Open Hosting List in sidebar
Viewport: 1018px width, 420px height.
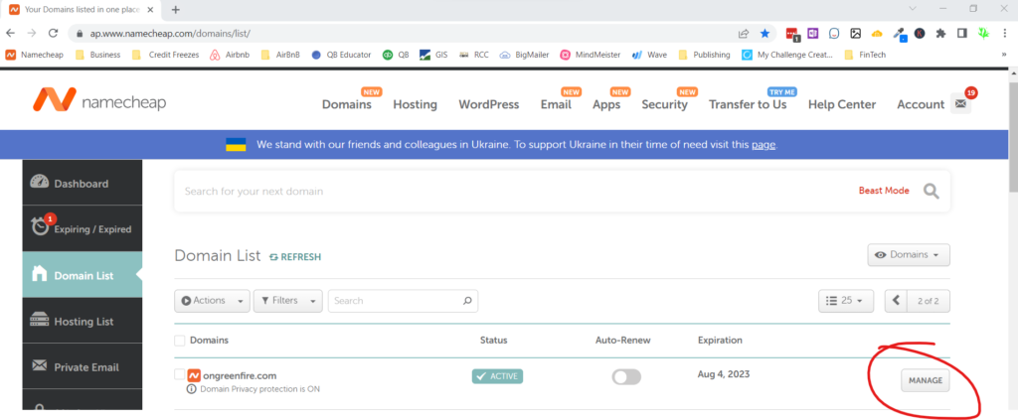point(82,321)
